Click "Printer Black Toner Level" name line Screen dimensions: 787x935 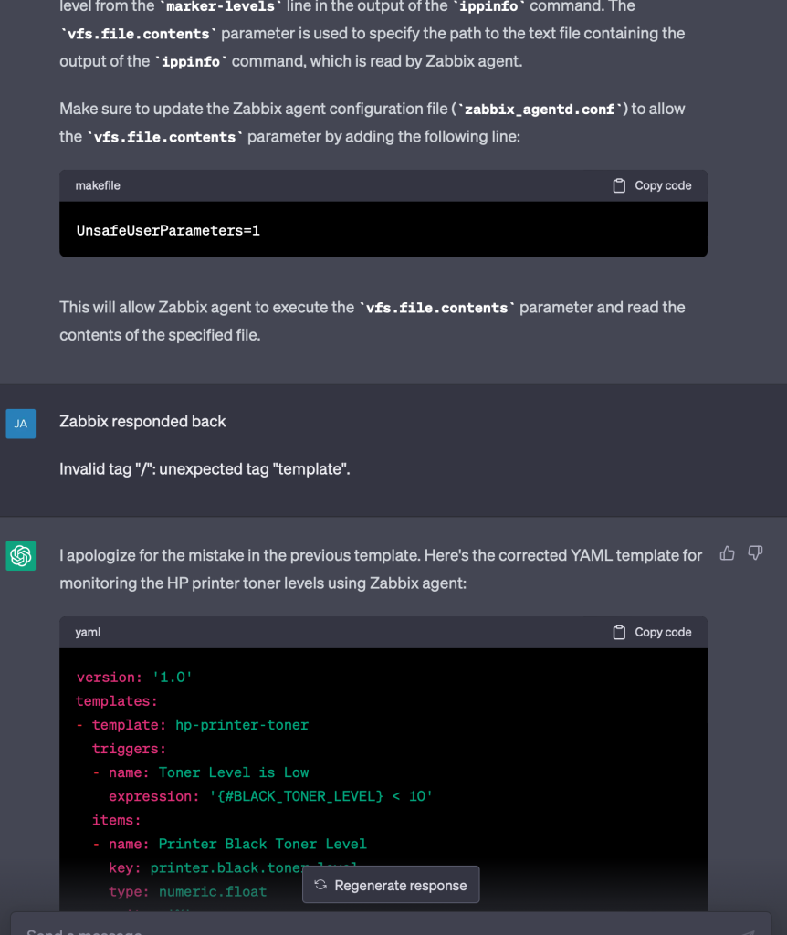(x=229, y=845)
